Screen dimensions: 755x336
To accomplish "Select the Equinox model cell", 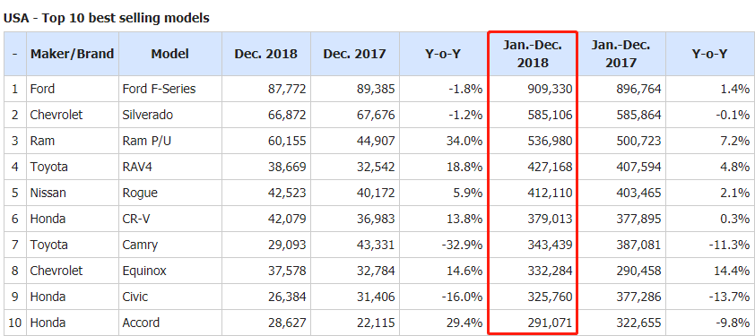I will pos(170,271).
